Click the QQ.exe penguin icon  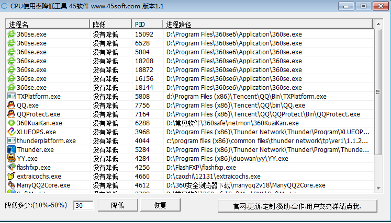tap(11, 105)
